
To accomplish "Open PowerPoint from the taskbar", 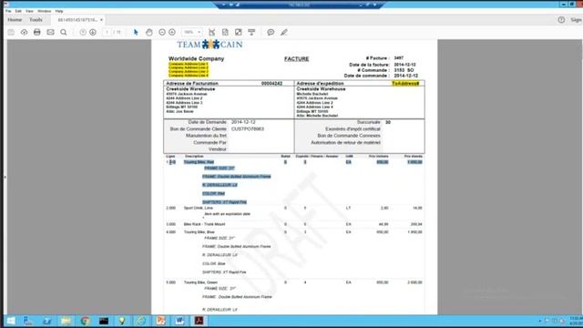I will pyautogui.click(x=160, y=321).
